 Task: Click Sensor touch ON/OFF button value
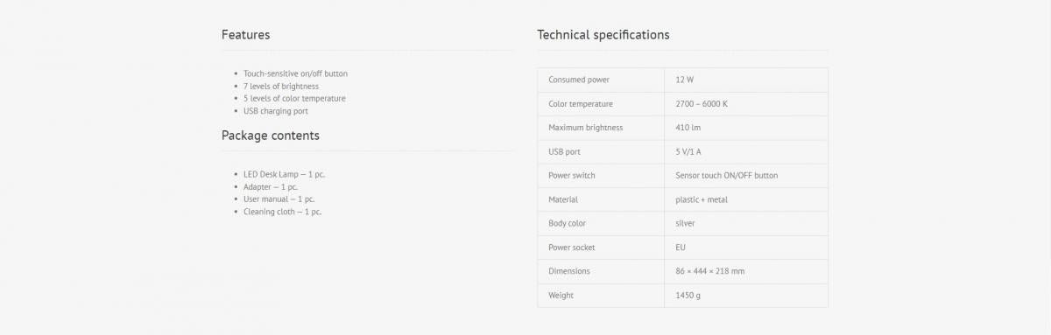click(x=726, y=176)
